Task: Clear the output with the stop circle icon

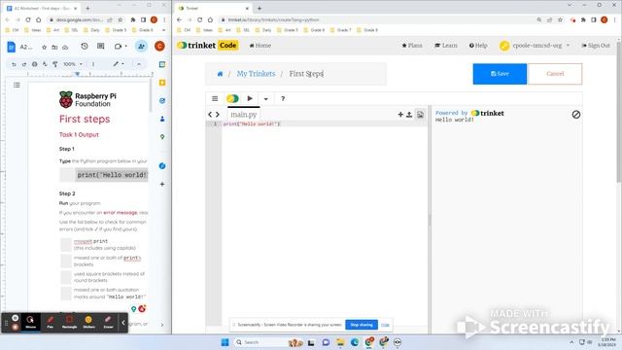Action: point(576,115)
